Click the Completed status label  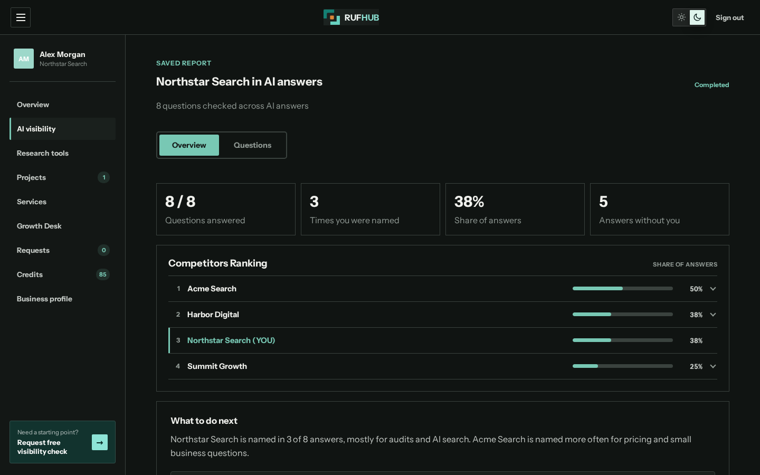pyautogui.click(x=711, y=85)
